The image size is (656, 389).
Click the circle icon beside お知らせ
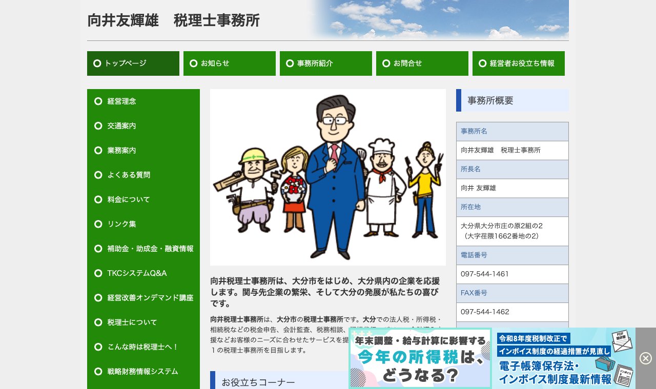coord(194,63)
